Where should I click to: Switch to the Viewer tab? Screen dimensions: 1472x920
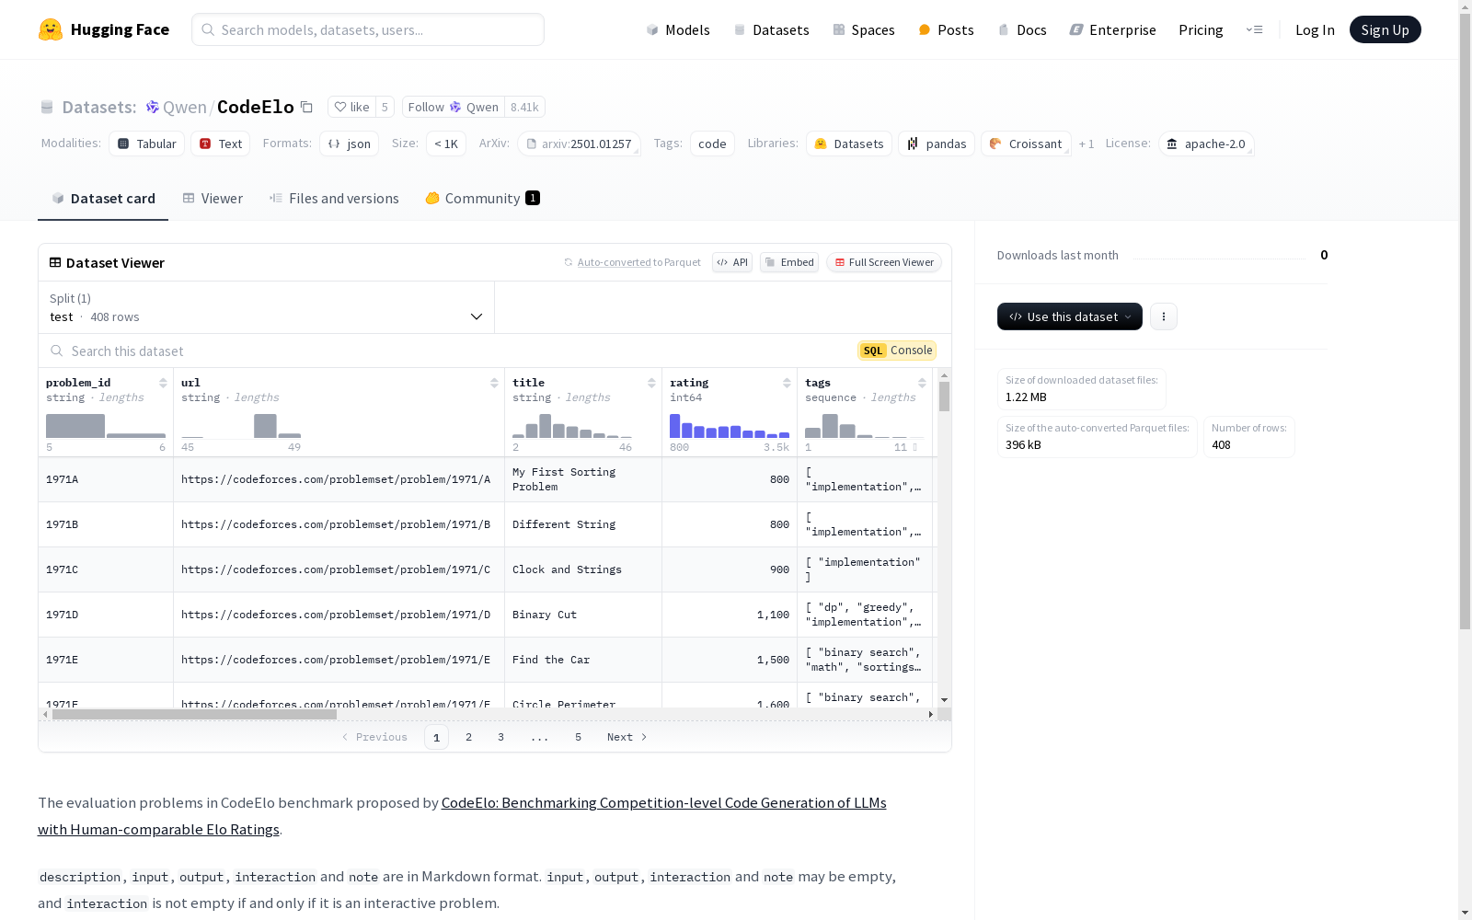(213, 199)
